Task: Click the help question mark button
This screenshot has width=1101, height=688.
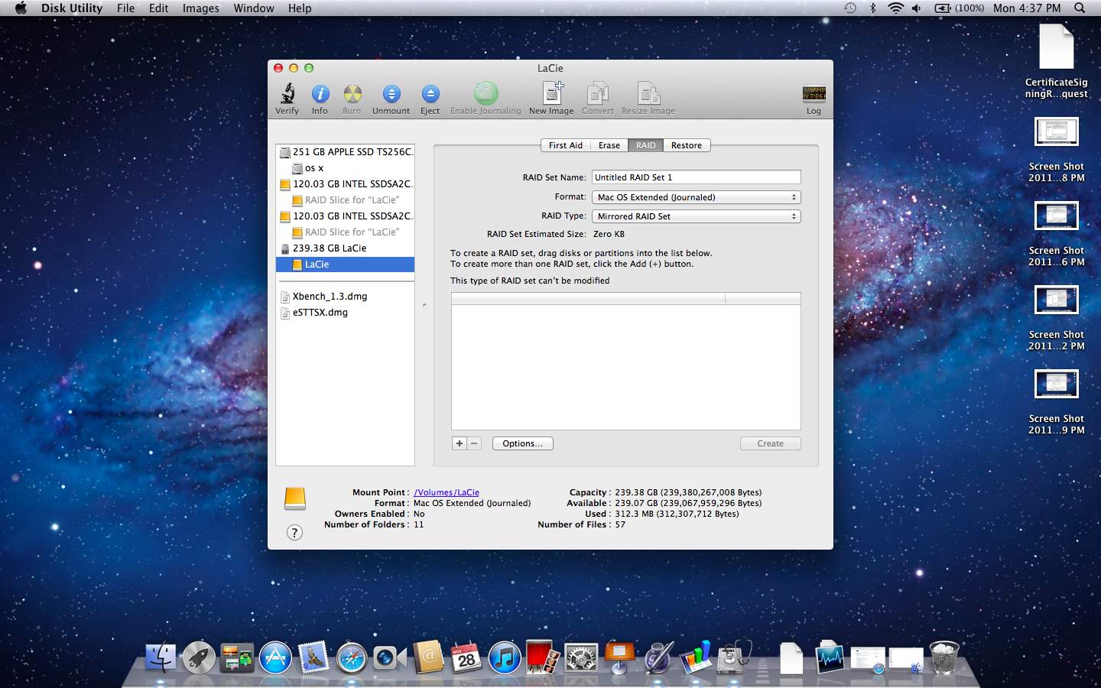Action: 294,533
